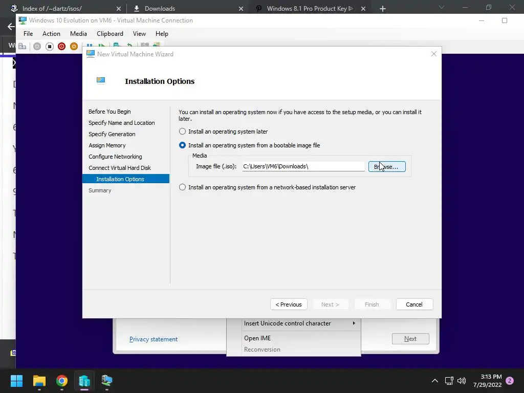
Task: Click the grey Start VM toolbar icon
Action: [37, 47]
